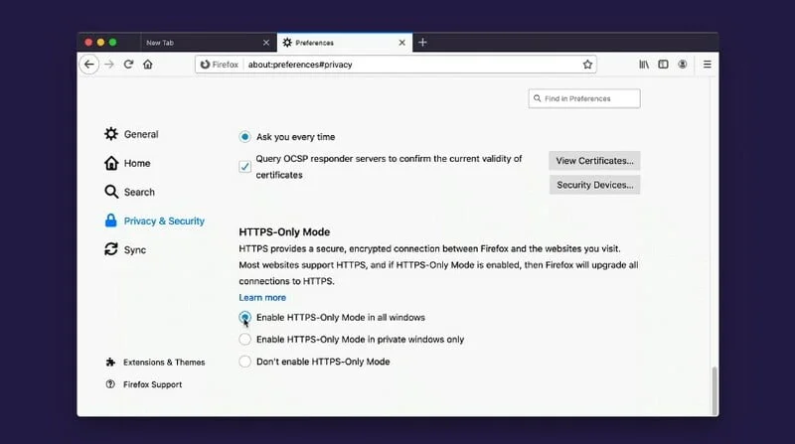Go back with the back arrow button
This screenshot has height=444, width=795.
tap(89, 65)
